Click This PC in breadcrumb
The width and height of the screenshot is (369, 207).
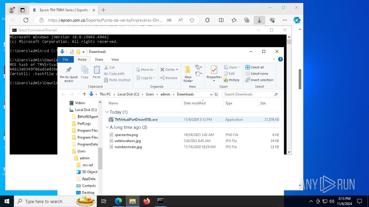(x=105, y=94)
